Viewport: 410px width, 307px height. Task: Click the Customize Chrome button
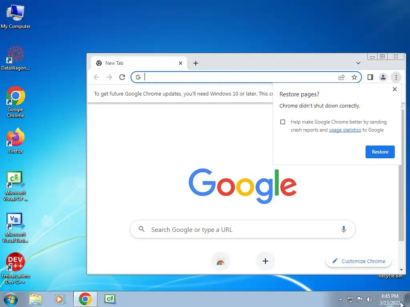(358, 261)
